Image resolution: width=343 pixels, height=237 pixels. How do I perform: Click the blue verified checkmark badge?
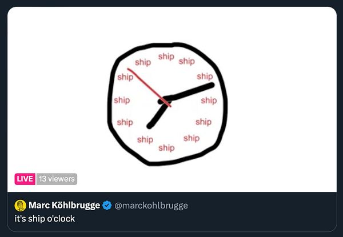(107, 206)
